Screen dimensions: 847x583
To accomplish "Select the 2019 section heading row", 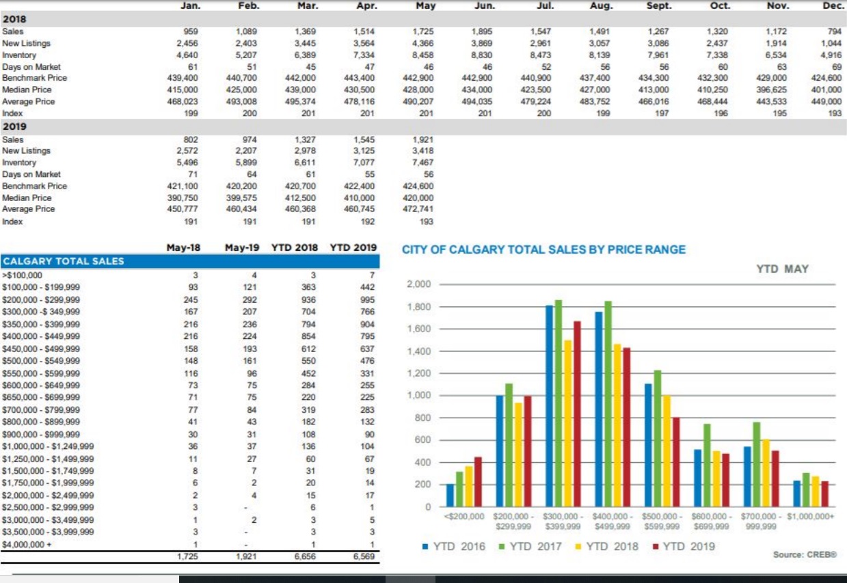I will pos(14,126).
